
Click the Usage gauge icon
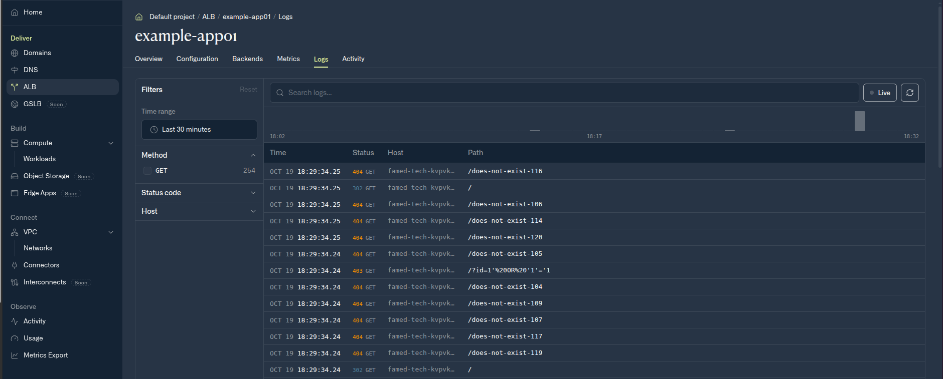[x=15, y=338]
